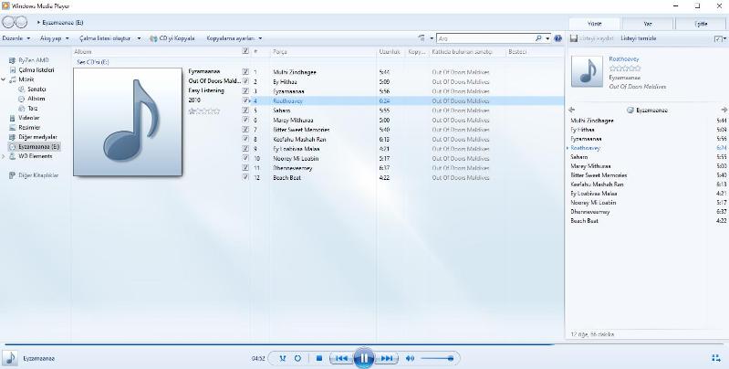Uncheck track 5 Sahara checkbox
729x369 pixels.
click(245, 111)
